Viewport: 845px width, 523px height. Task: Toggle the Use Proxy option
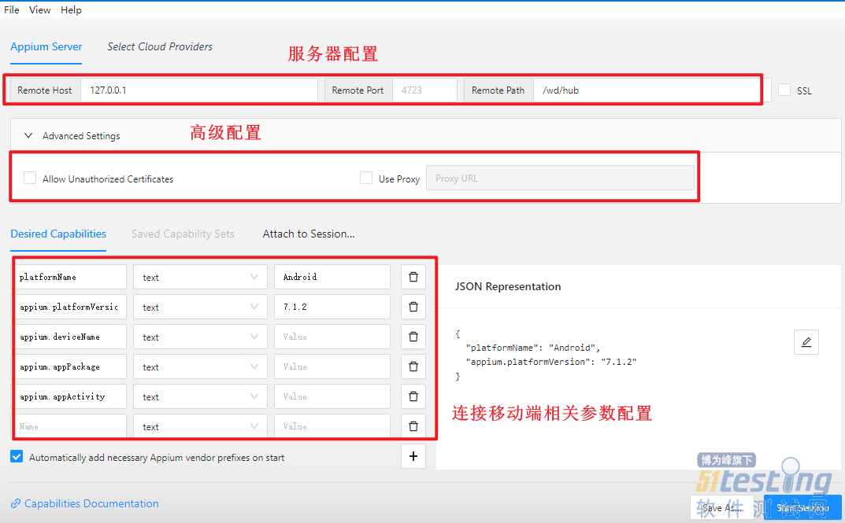click(366, 178)
